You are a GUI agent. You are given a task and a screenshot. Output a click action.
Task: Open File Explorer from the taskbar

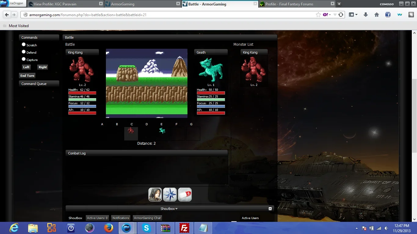[x=33, y=228]
